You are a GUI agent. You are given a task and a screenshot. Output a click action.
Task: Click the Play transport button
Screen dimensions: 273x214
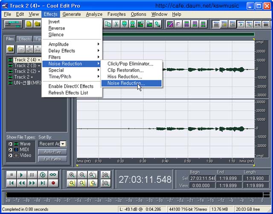coord(22,175)
